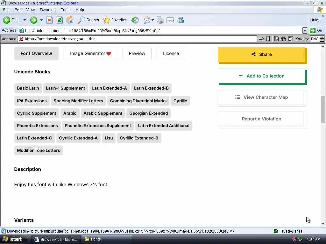Open the Forward history dropdown arrow
This screenshot has height=244, width=326.
[41, 20]
